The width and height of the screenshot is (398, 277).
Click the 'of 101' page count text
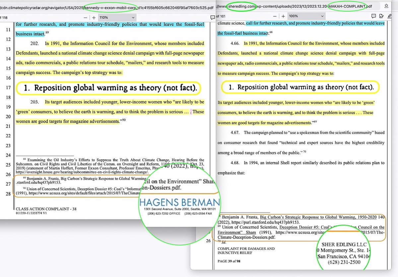tap(221, 16)
